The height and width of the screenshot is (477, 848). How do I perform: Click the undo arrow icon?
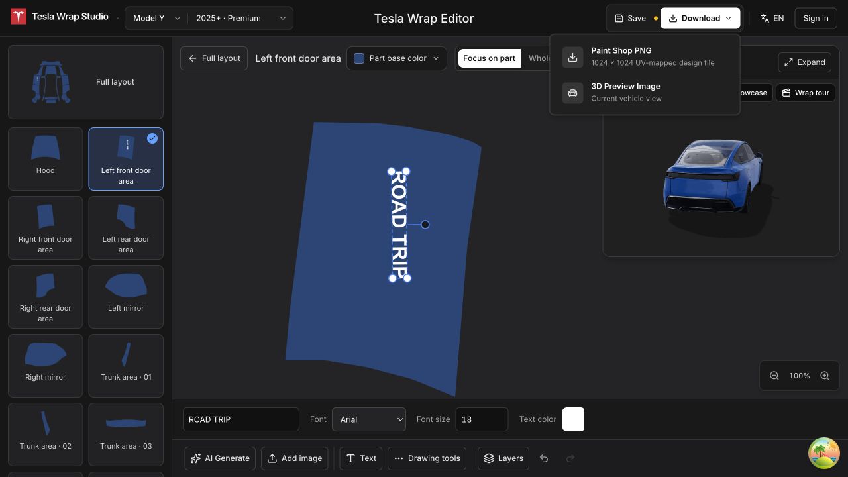coord(544,458)
